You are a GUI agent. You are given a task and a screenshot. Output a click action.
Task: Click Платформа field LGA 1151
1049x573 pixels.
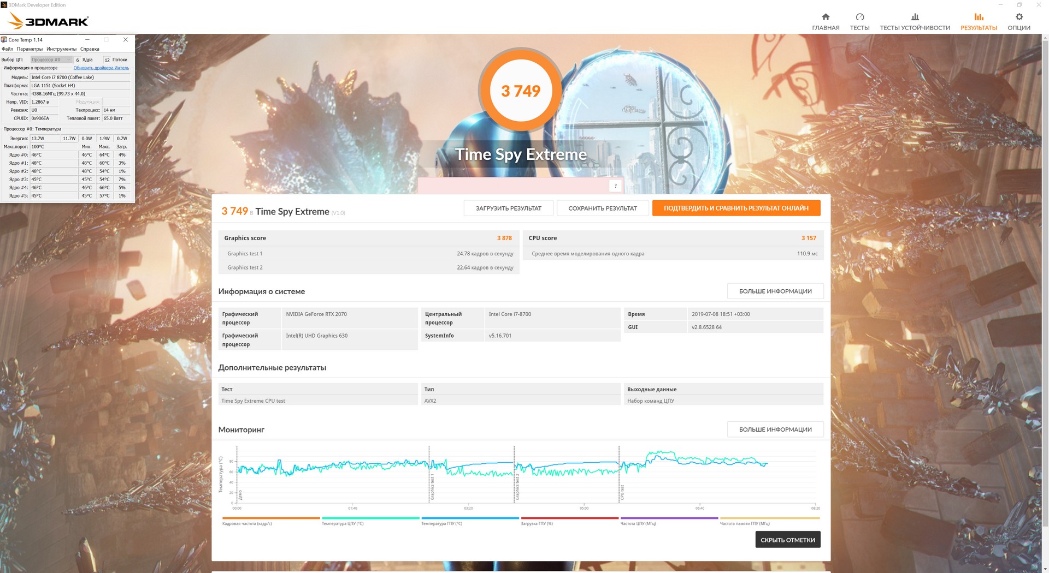pyautogui.click(x=80, y=86)
